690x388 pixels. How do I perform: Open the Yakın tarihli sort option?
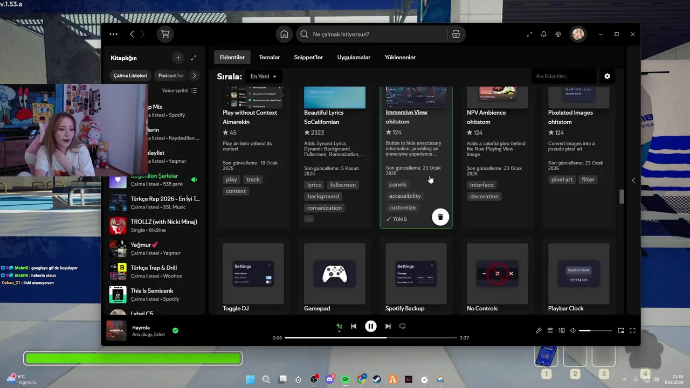(175, 91)
